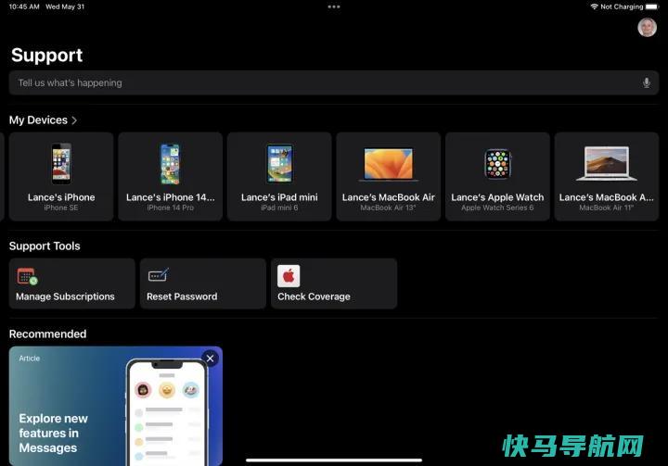668x466 pixels.
Task: Tap the phone illustration in article card
Action: [167, 412]
